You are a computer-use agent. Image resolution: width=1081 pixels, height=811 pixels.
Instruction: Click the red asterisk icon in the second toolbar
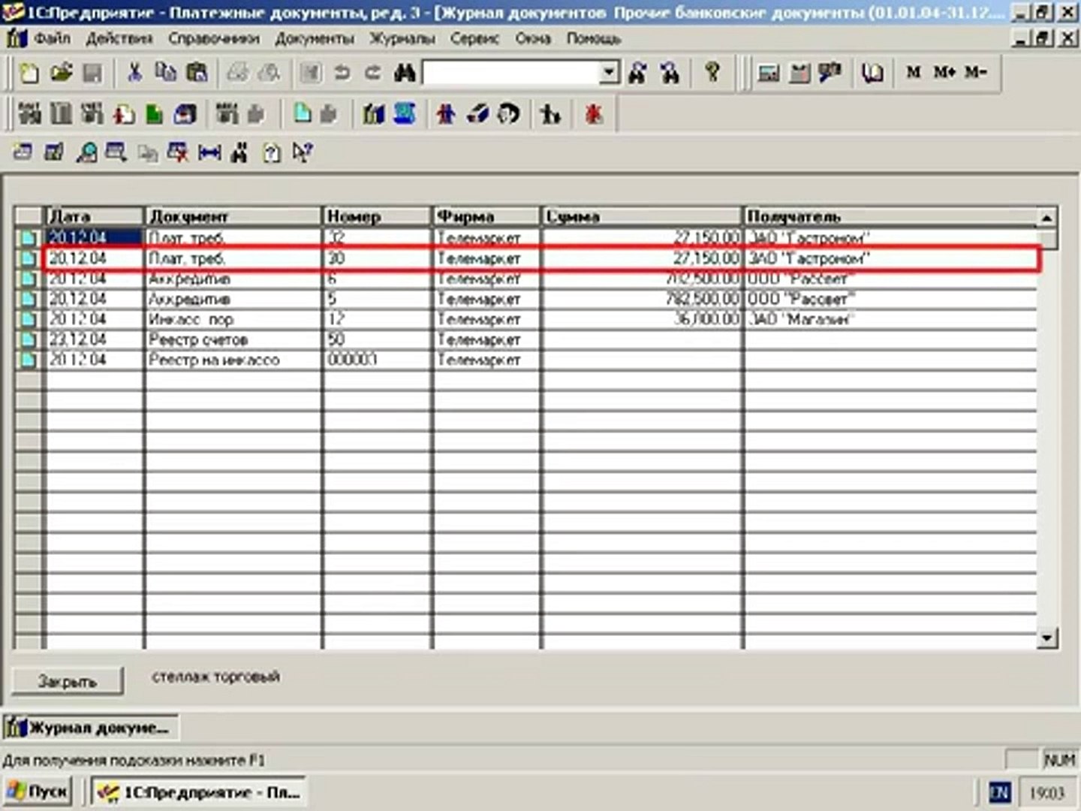click(594, 114)
